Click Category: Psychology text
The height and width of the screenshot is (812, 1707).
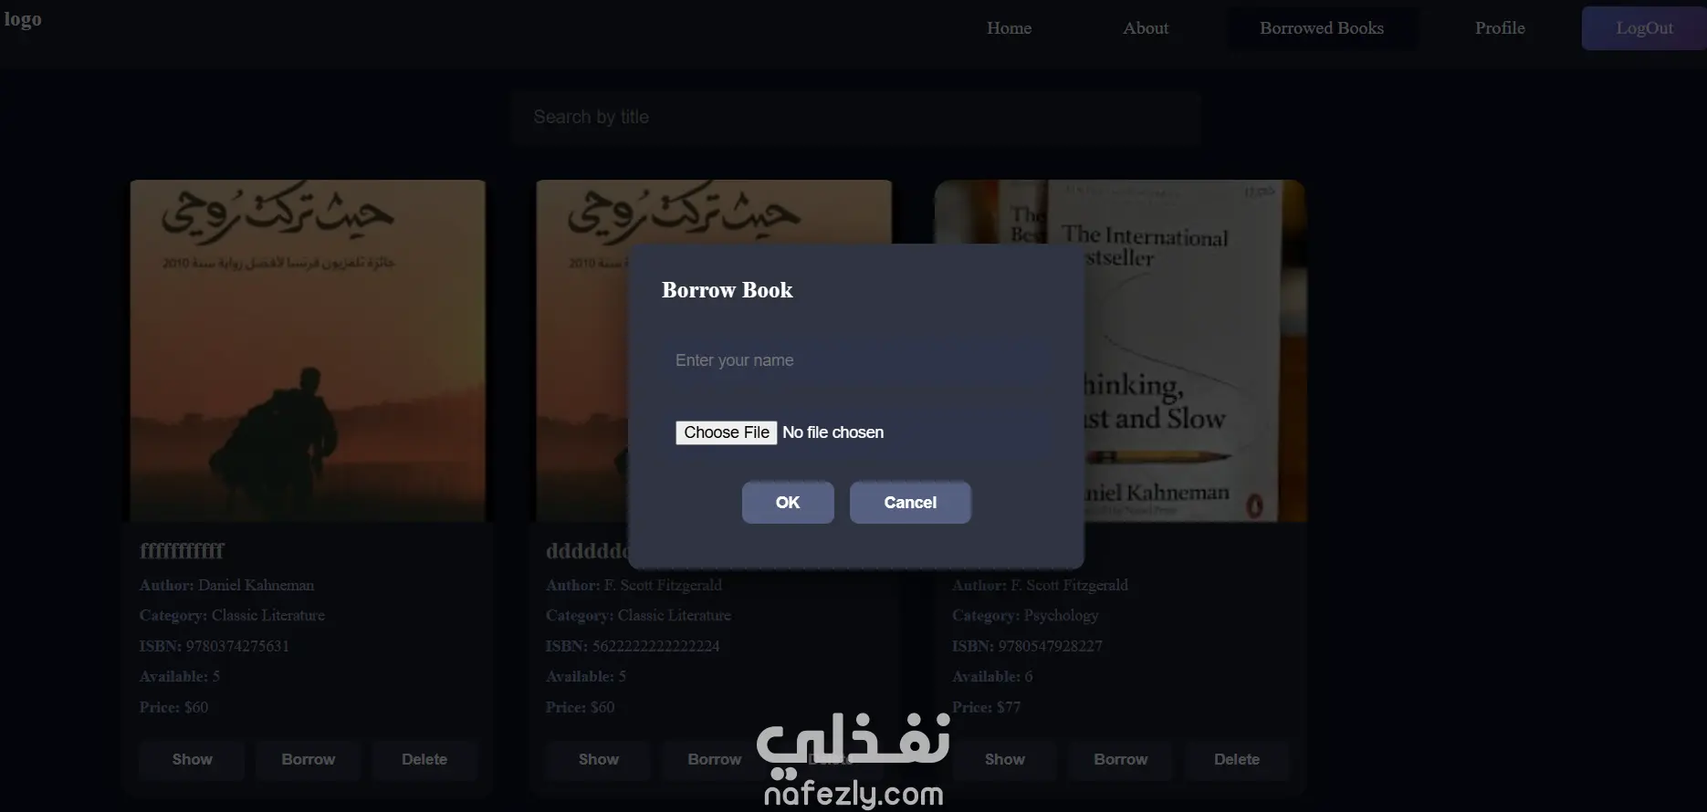click(x=1025, y=616)
